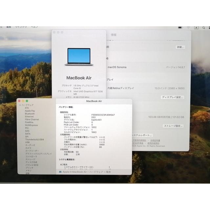This screenshot has width=210, height=210.
Task: Select Ethernet in the sidebar
Action: pos(29,116)
